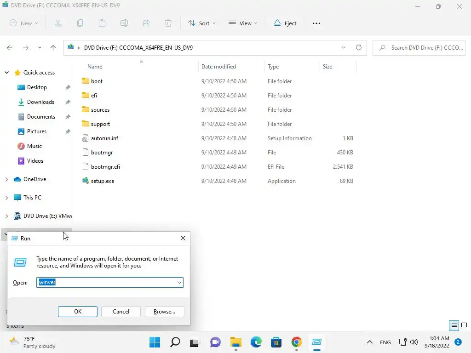Expand the OneDrive tree node

(6, 179)
